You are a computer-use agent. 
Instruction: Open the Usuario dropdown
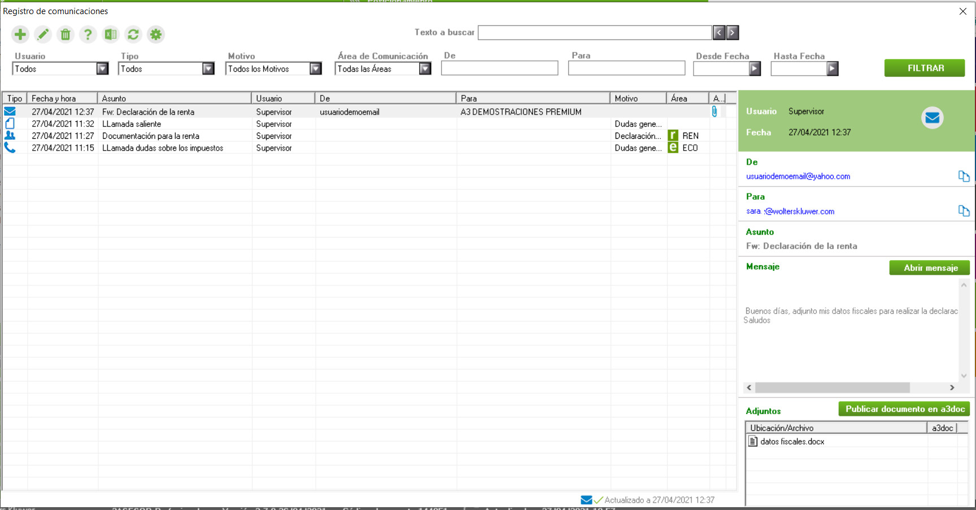pos(102,69)
